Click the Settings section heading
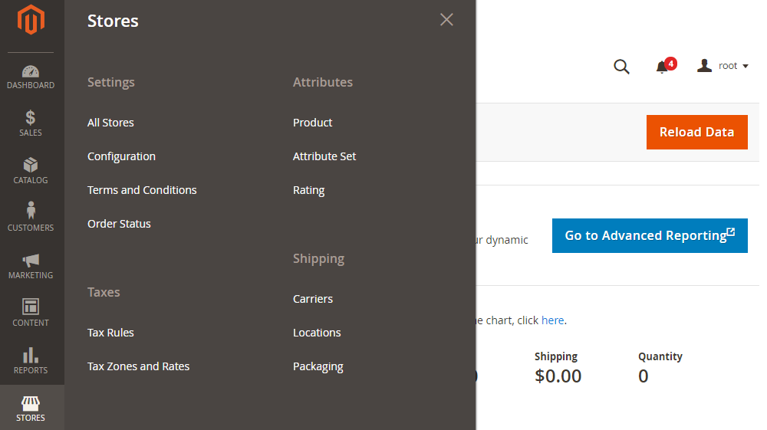 pyautogui.click(x=111, y=82)
